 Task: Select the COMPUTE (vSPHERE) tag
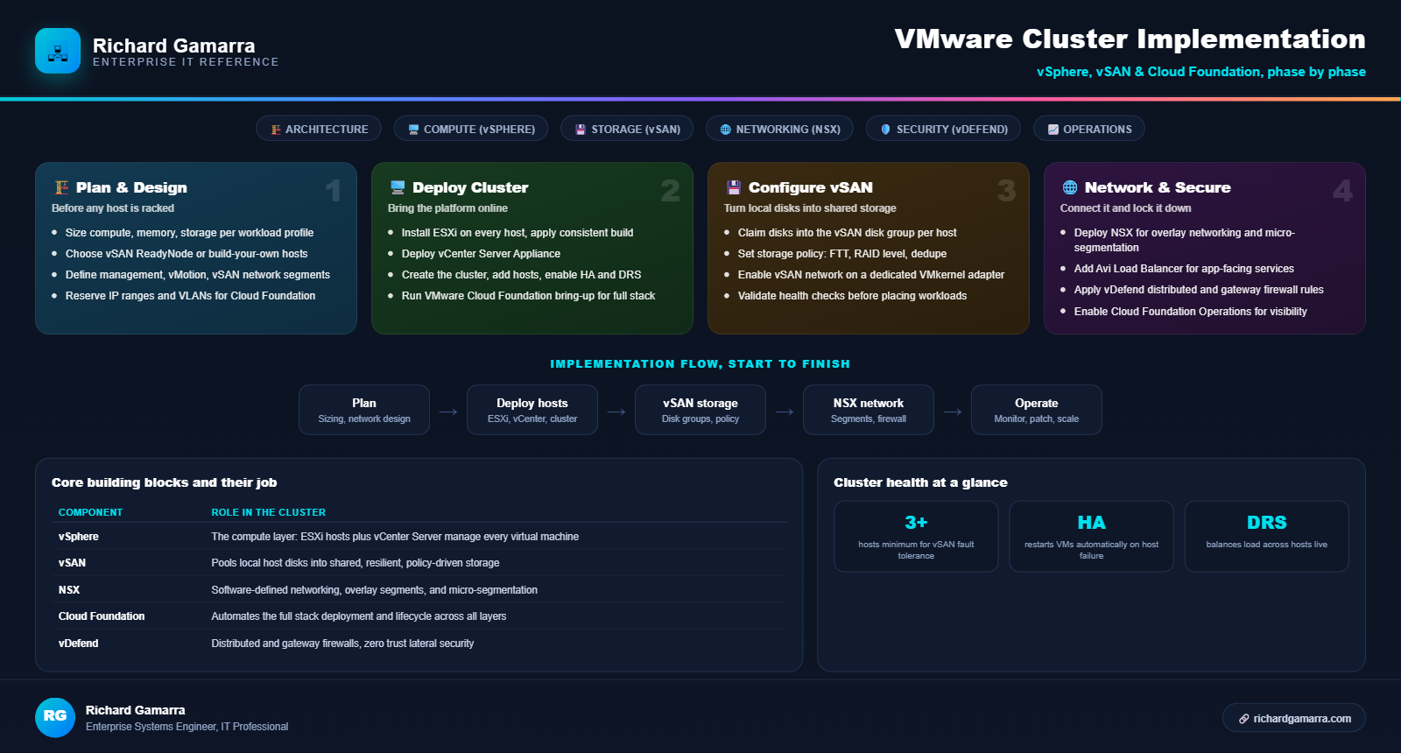click(x=471, y=129)
